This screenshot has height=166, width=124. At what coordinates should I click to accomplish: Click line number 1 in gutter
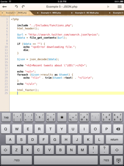tap(7, 19)
